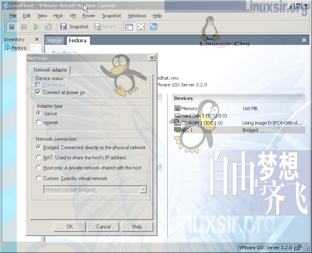Select the vlance adapter type
312x253 pixels.
point(39,113)
